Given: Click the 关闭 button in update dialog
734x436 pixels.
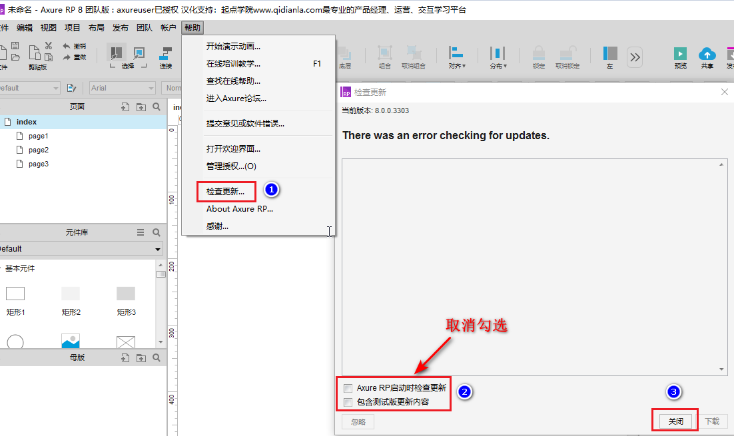Looking at the screenshot, I should pyautogui.click(x=675, y=421).
